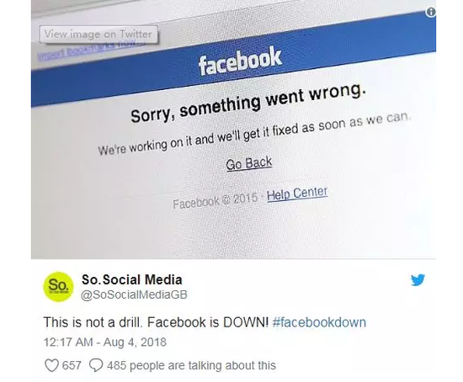Click the Go Back link in the photo

249,163
